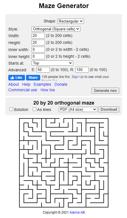Screen dimensions: 127x218
Task: Open the Starts at dropdown set to Top
Action: [x=52, y=63]
